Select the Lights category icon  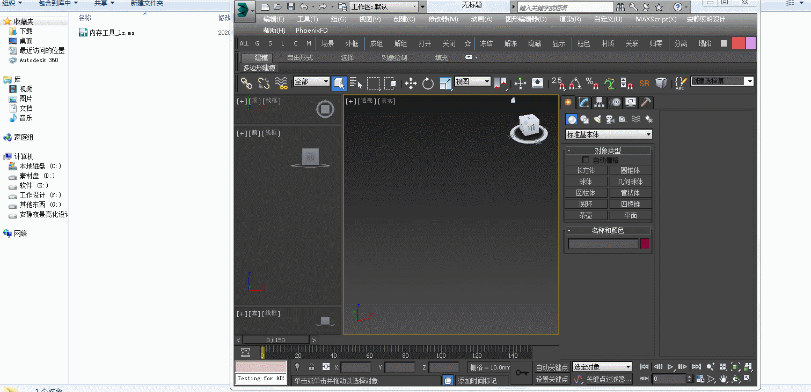click(x=597, y=119)
